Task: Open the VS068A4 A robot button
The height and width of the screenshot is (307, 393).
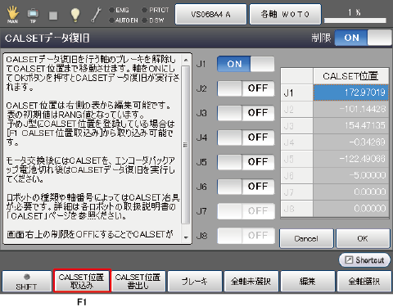Action: click(x=210, y=14)
